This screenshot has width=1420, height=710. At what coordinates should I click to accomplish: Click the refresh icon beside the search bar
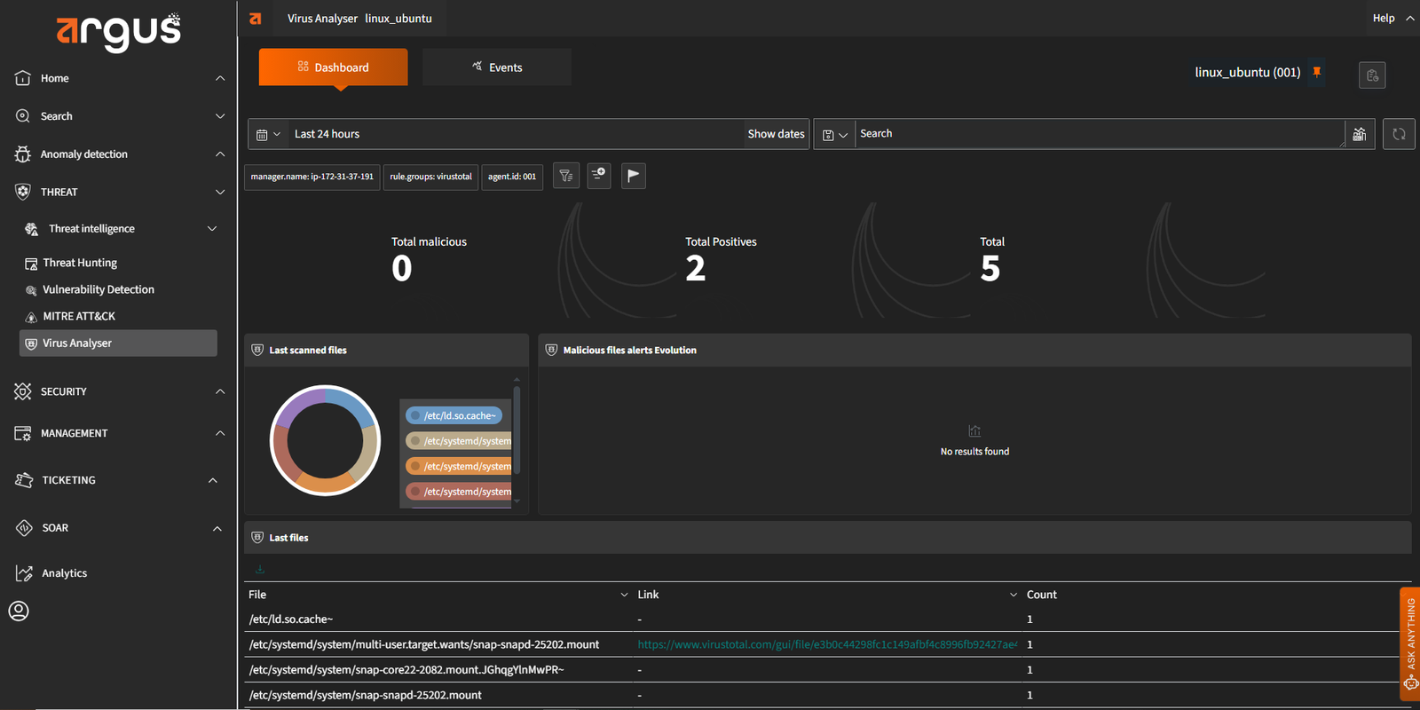[1399, 134]
